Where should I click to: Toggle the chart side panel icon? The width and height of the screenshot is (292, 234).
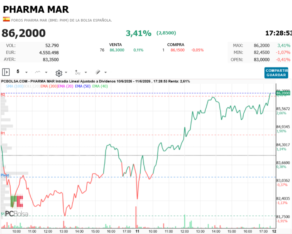(6, 72)
